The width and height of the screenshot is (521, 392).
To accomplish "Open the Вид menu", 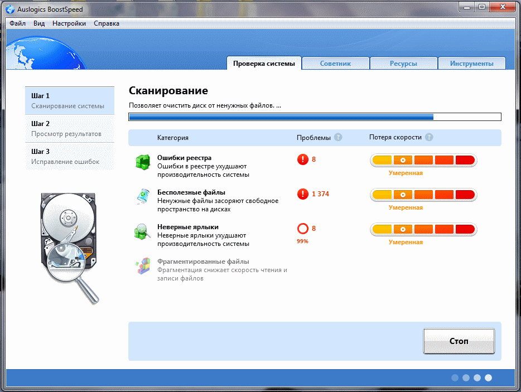I will [39, 23].
